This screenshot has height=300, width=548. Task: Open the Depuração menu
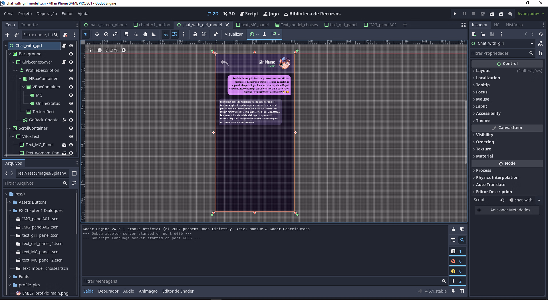click(x=47, y=14)
